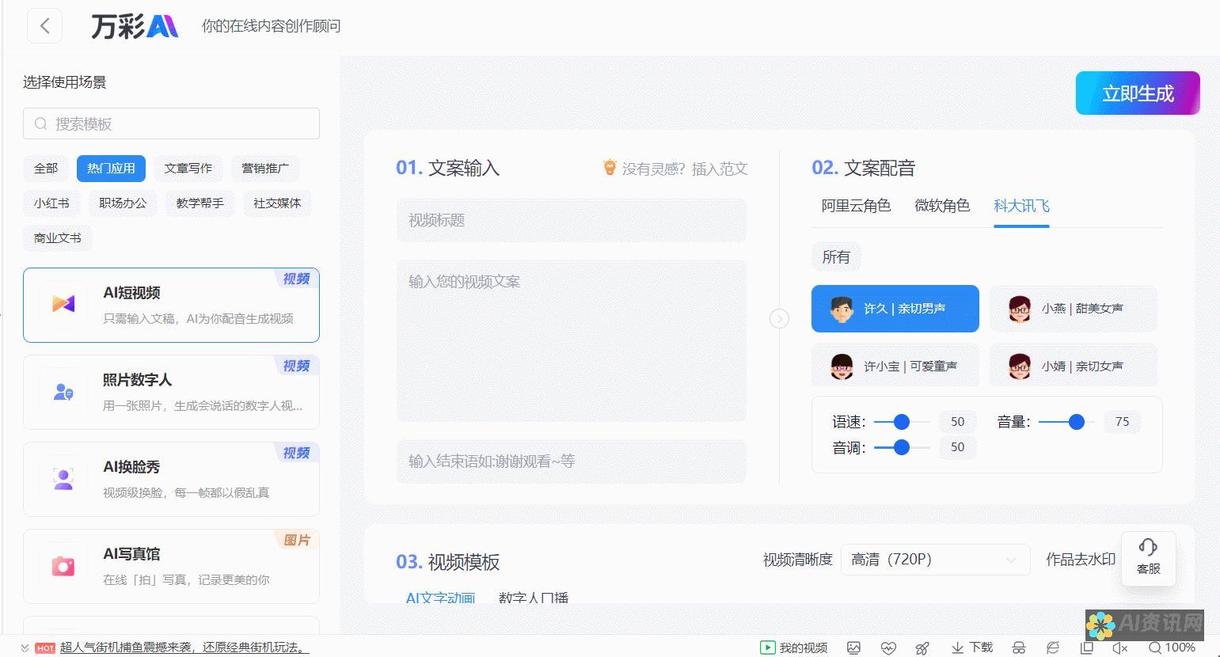
Task: Click the search magnifier icon in 搜索模板
Action: pyautogui.click(x=40, y=123)
